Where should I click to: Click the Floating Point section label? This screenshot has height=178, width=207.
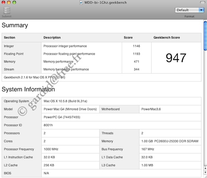[14, 54]
